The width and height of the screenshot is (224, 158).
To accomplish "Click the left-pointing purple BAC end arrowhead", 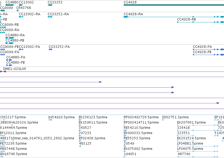I will click(217, 103).
